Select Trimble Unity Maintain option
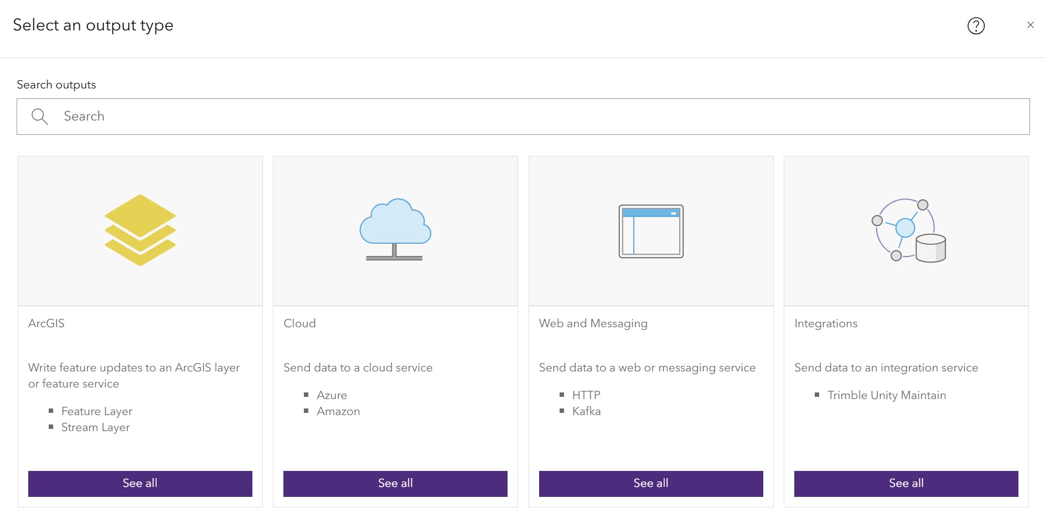Screen dimensions: 1045x519 [887, 395]
